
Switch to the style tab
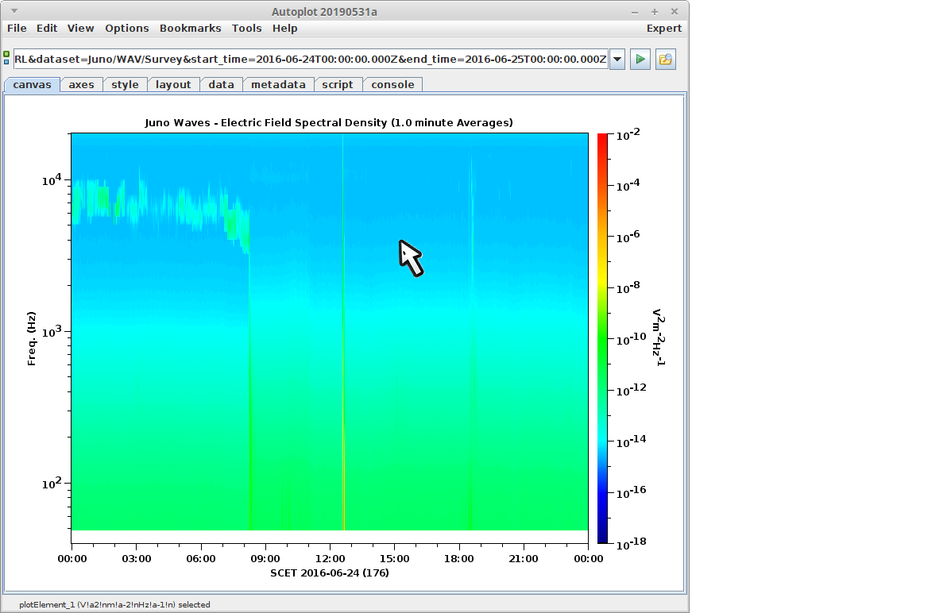[125, 85]
